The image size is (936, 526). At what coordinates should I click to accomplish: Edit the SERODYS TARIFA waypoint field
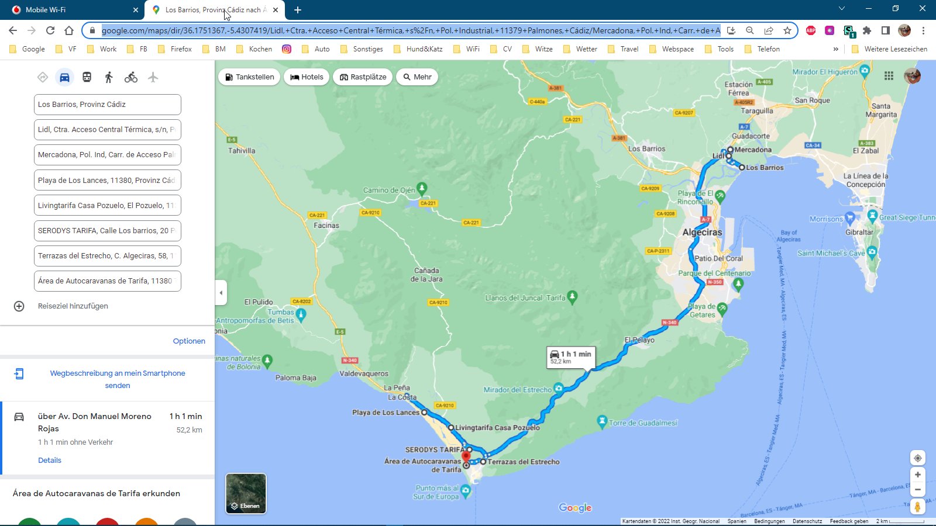point(108,231)
